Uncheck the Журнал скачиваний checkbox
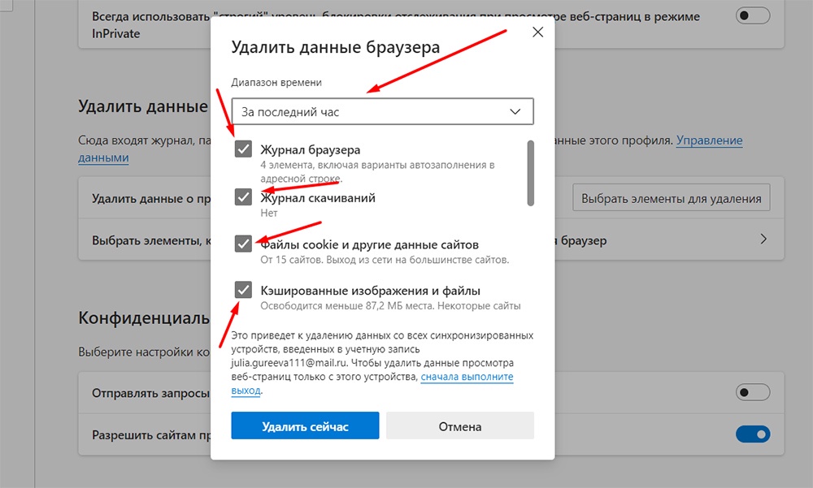The height and width of the screenshot is (488, 813). click(243, 196)
